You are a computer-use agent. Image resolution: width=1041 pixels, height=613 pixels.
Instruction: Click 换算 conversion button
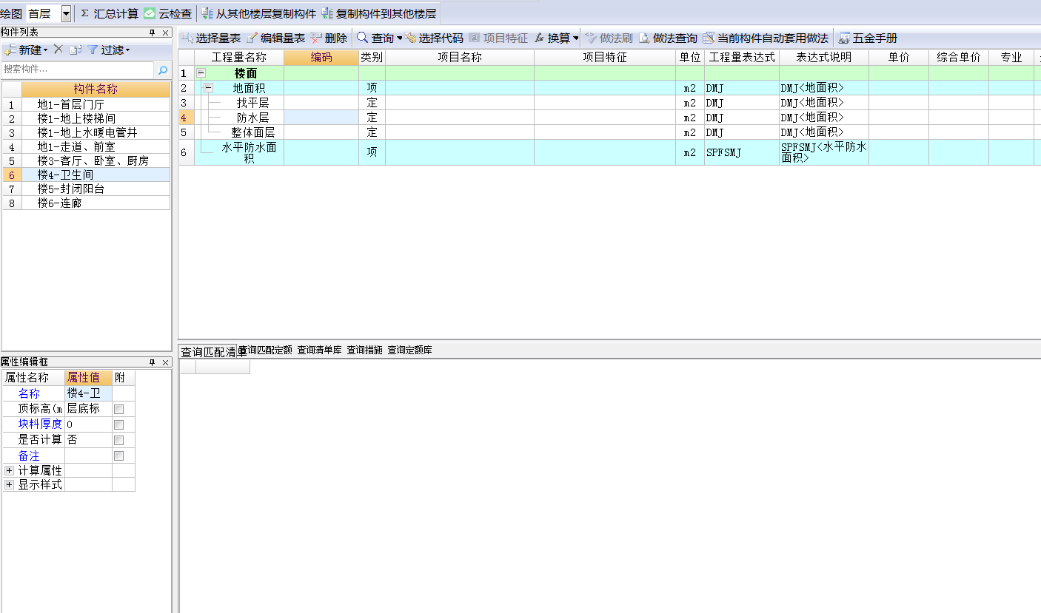point(552,38)
